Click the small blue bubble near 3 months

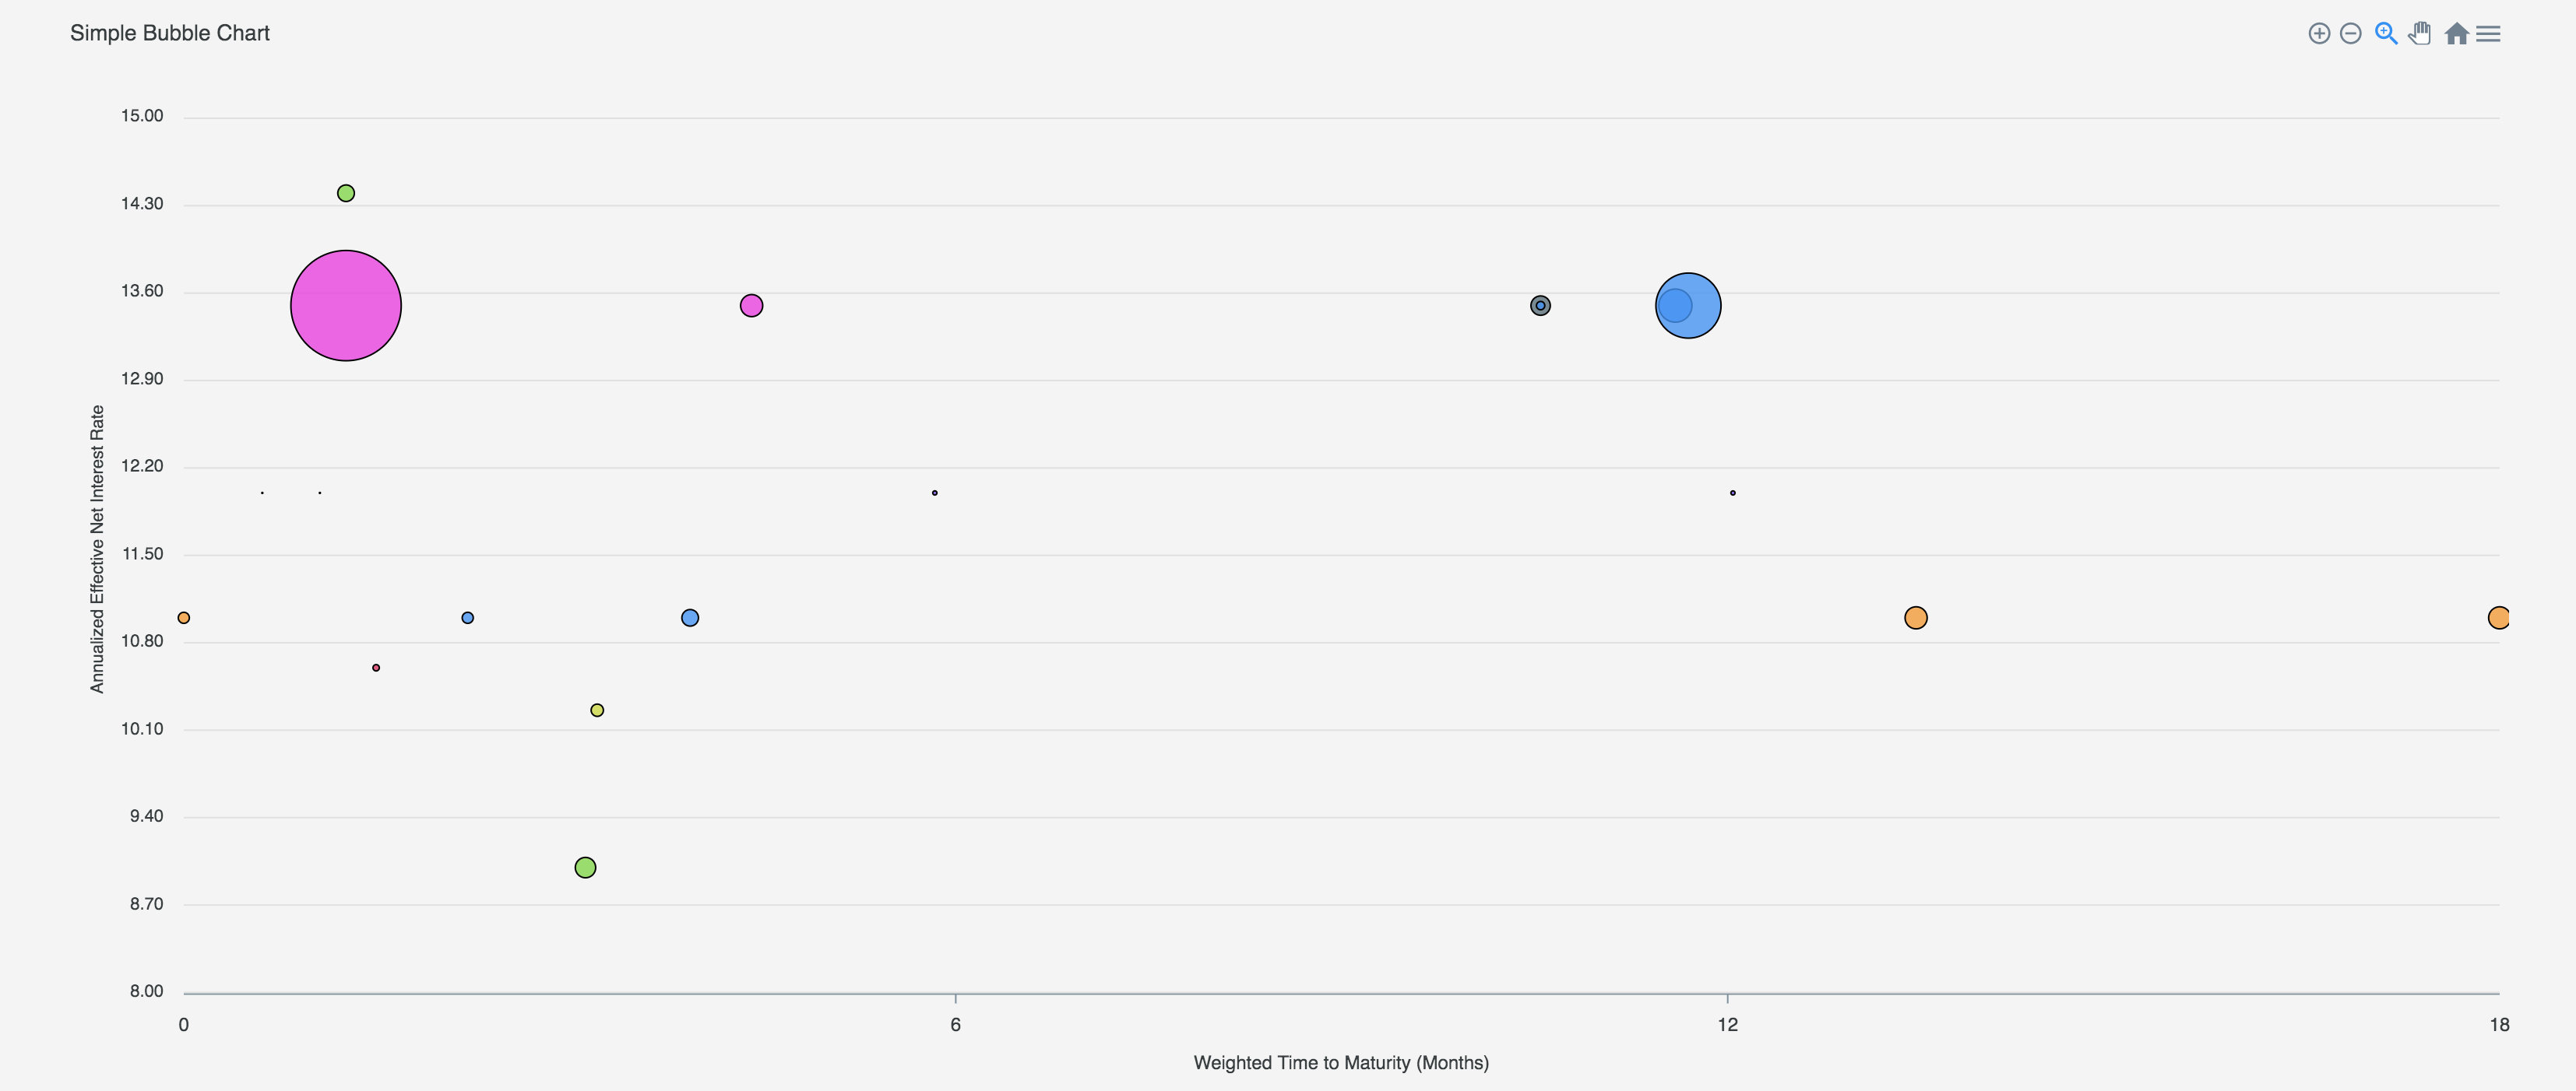pos(468,617)
